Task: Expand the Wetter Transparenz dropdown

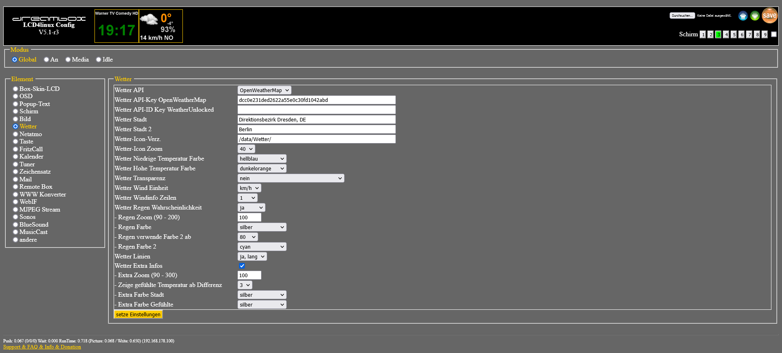Action: tap(291, 178)
